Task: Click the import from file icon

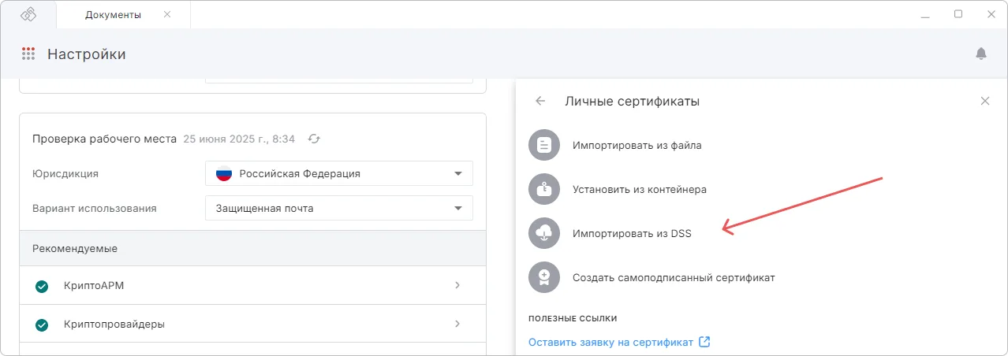Action: pyautogui.click(x=543, y=145)
